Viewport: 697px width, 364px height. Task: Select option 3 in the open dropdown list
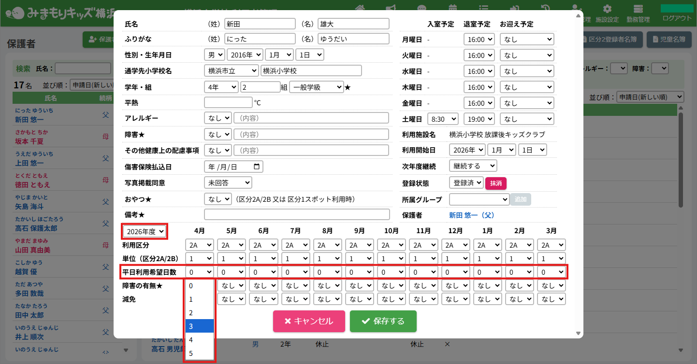(199, 326)
